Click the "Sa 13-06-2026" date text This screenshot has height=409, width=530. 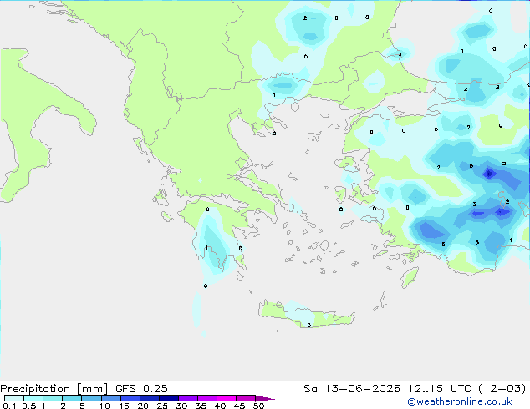tap(352, 389)
